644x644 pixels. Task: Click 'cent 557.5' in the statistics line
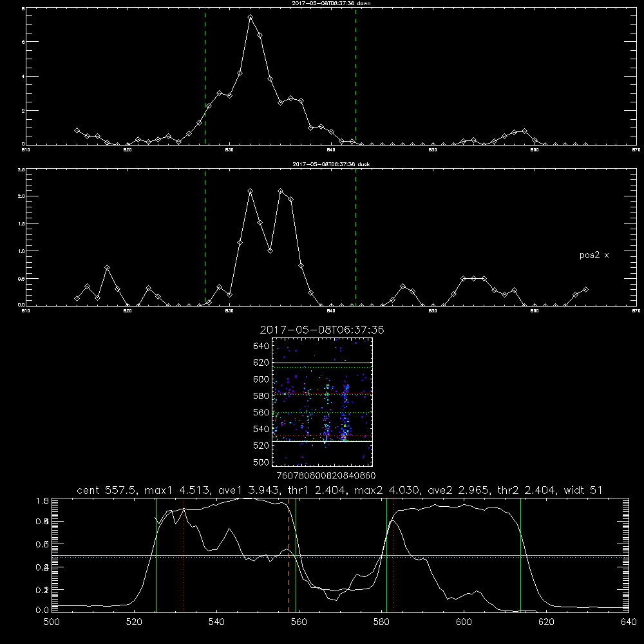click(x=106, y=490)
